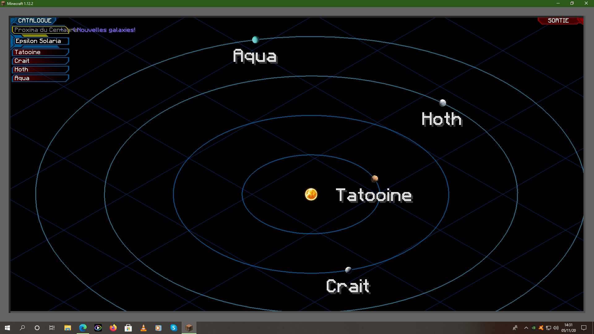Click the central sun star
Viewport: 594px width, 334px height.
pyautogui.click(x=311, y=194)
